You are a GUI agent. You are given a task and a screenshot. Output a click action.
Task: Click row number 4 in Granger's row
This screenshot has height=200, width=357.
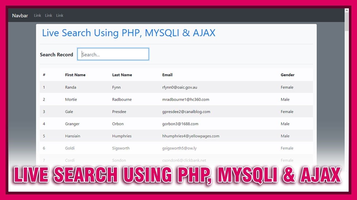tap(44, 124)
